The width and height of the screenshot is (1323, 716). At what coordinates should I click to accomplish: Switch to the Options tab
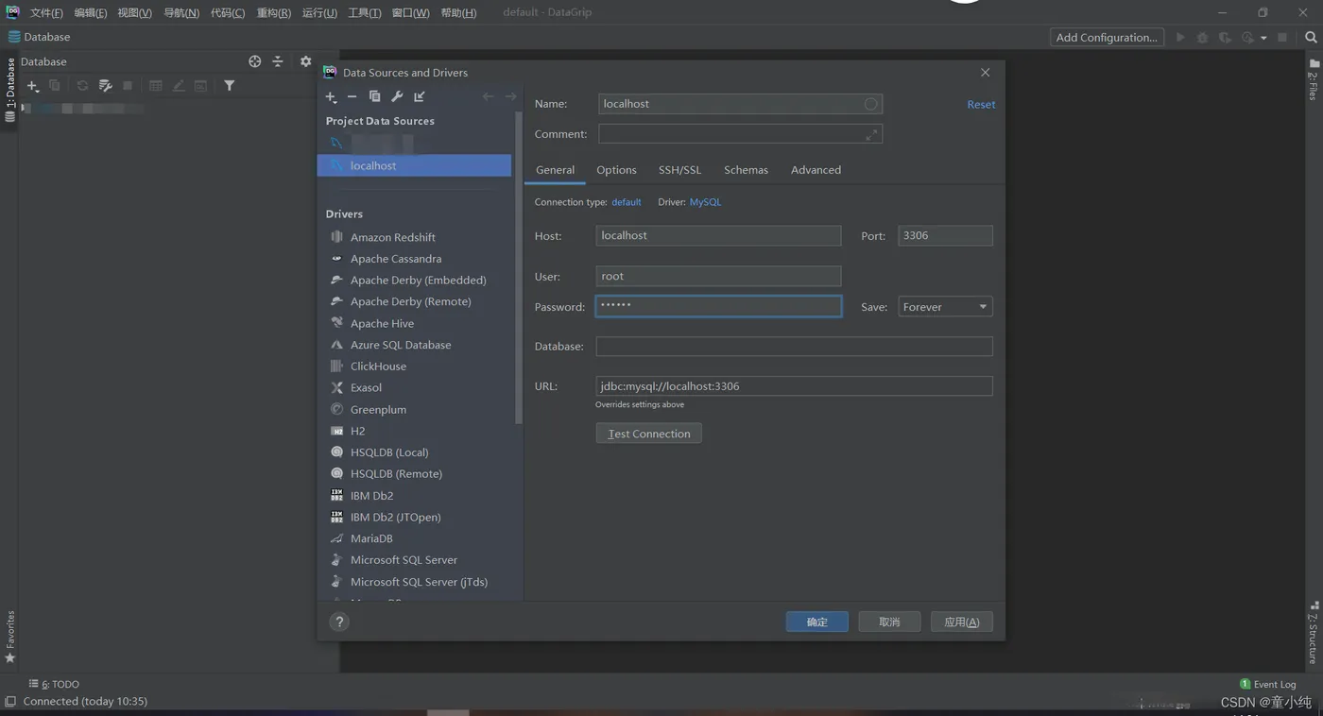[616, 170]
